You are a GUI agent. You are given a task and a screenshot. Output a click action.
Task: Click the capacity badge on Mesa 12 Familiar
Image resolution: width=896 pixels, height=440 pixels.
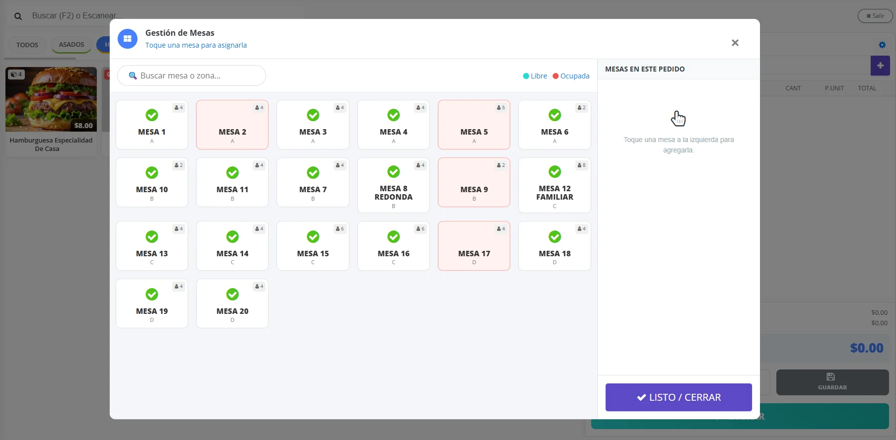point(582,165)
